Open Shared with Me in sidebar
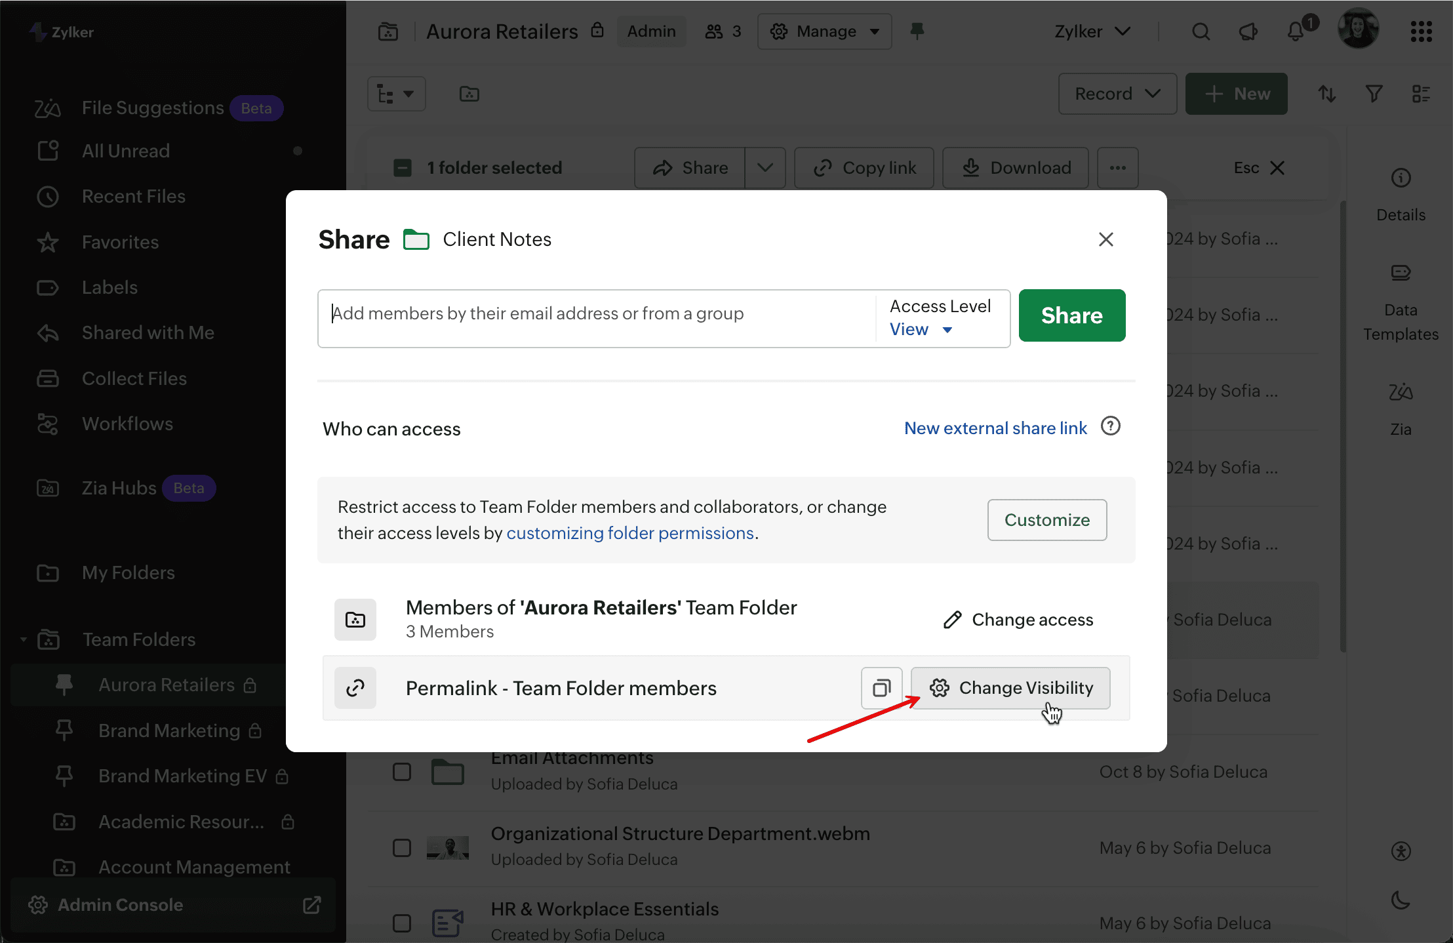Screen dimensions: 1453x943 pos(148,332)
